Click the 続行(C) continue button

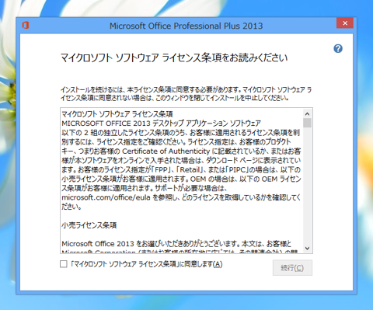(x=292, y=268)
